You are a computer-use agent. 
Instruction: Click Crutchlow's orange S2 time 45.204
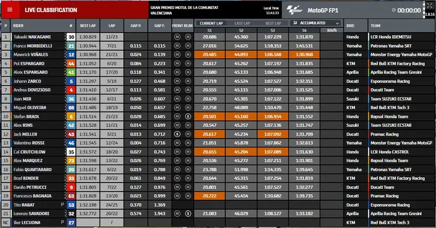point(241,152)
